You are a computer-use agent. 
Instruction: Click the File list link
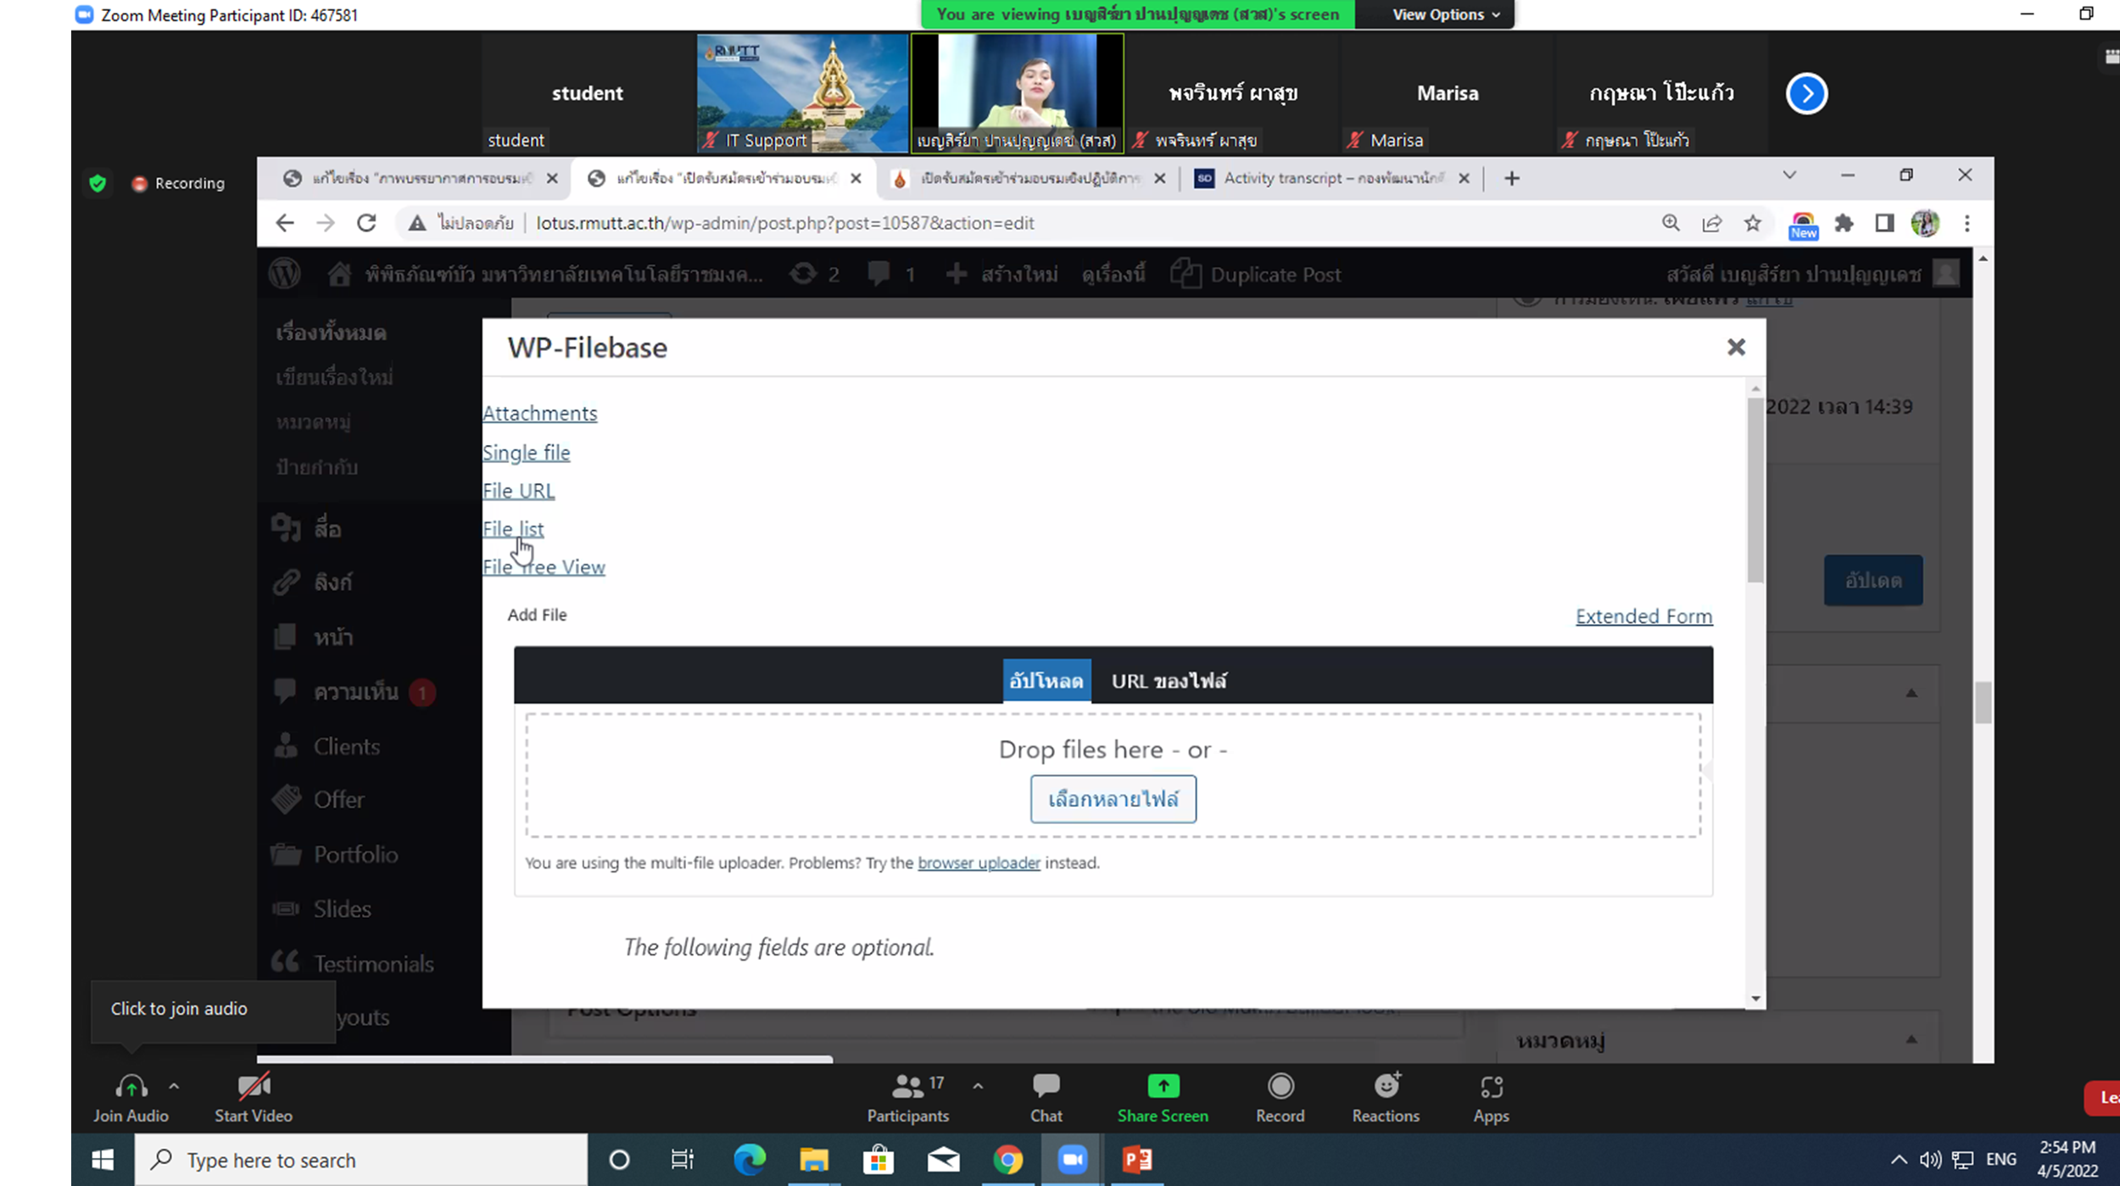[513, 528]
